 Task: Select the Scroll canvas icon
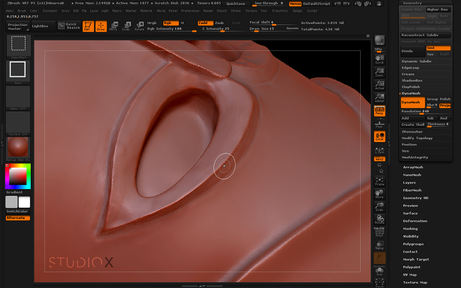pyautogui.click(x=379, y=60)
